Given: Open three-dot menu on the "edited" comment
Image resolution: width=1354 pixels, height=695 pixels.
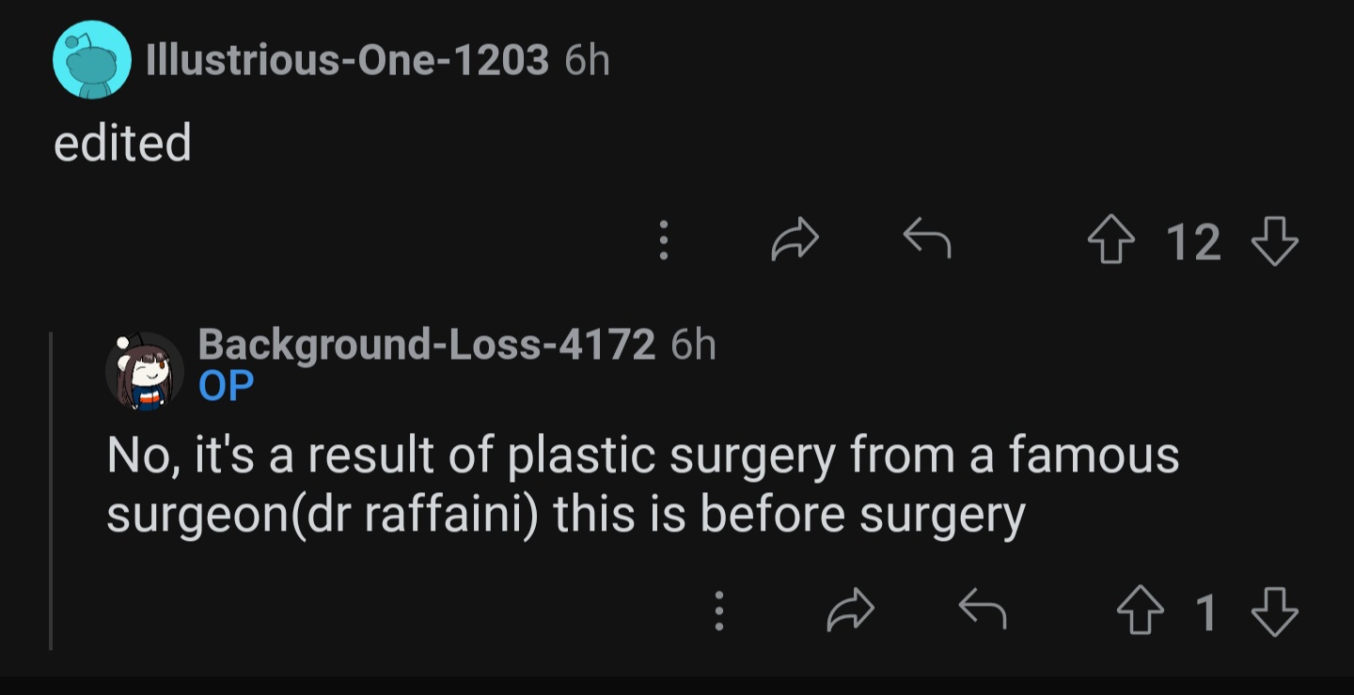Looking at the screenshot, I should coord(664,240).
